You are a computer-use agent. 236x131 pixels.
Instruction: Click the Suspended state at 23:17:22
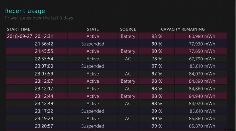click(x=93, y=111)
